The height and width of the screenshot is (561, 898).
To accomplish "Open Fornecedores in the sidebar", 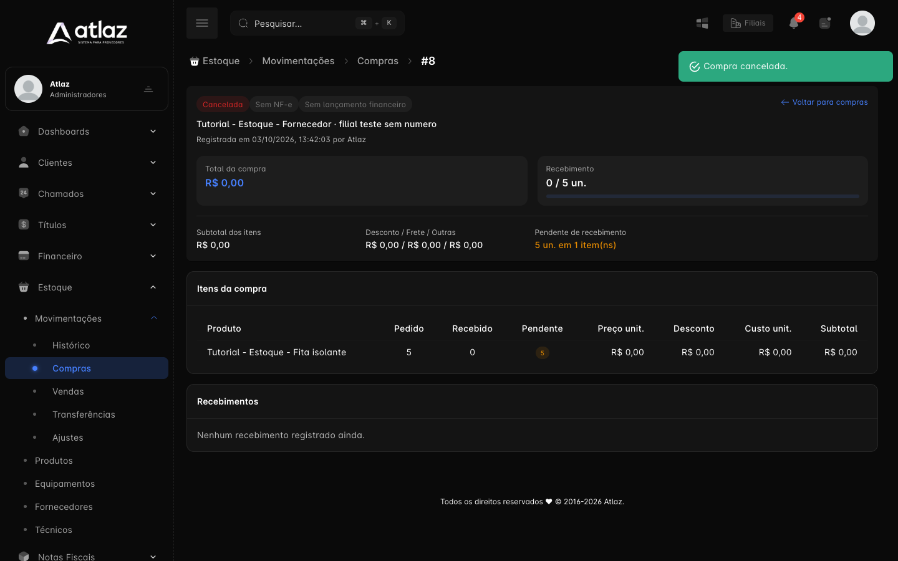I will point(64,507).
